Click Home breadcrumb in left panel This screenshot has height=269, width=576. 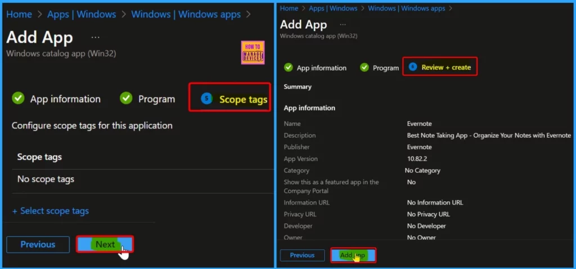(19, 14)
